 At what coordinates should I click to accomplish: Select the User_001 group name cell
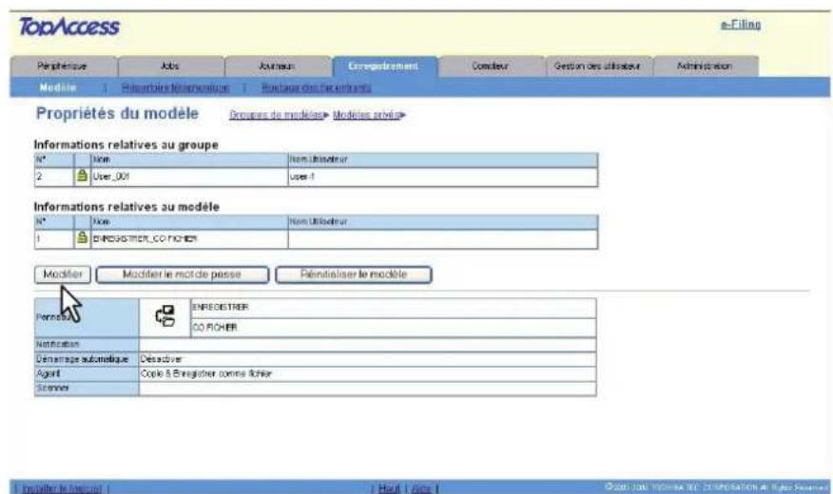click(x=189, y=177)
